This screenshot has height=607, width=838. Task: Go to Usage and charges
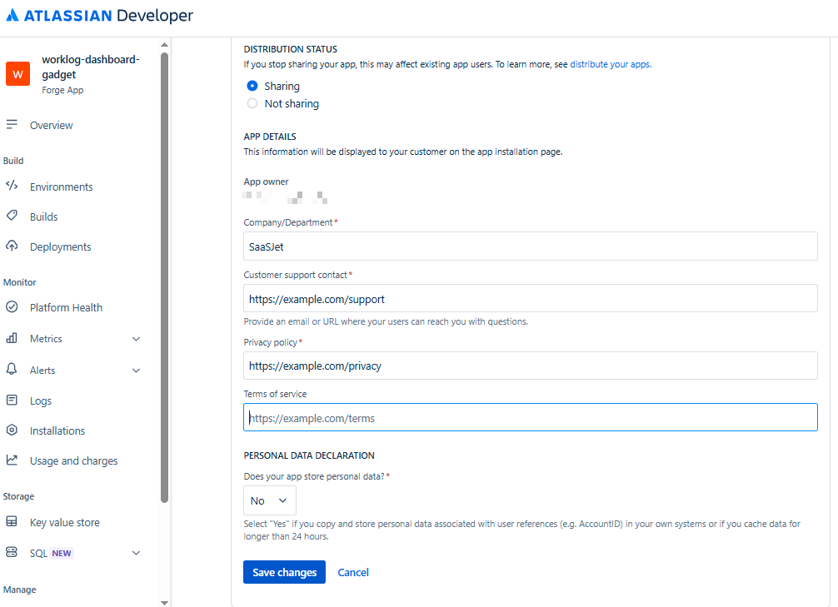coord(73,460)
